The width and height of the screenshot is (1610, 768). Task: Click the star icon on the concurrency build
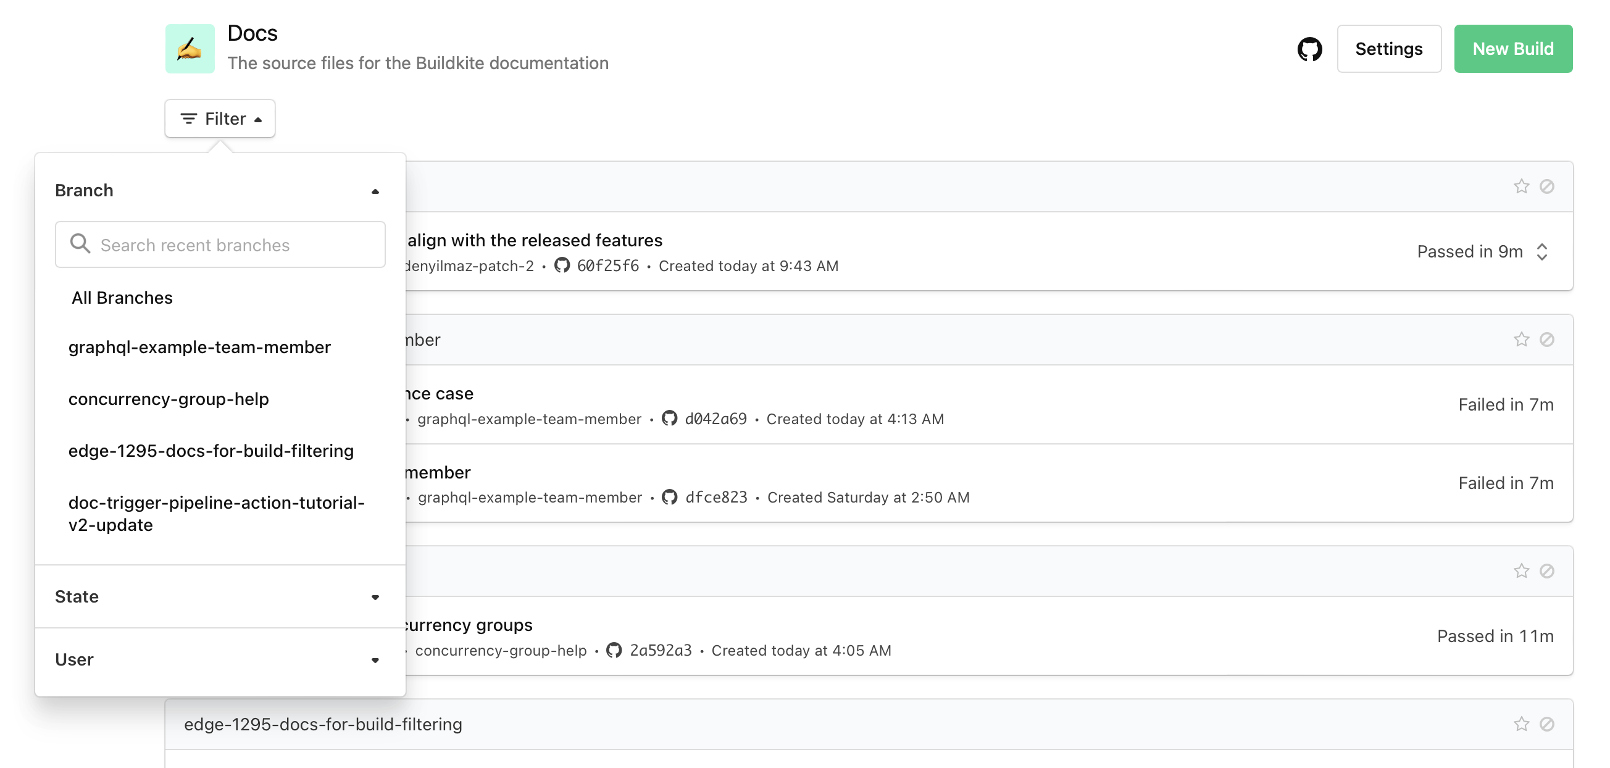(1520, 571)
